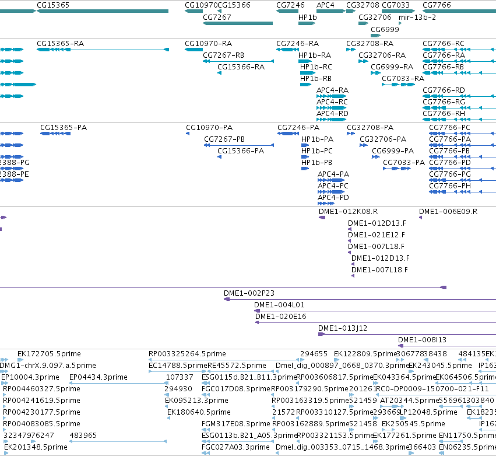Open the RP003179290.5prime EST label
Screen dimensions: 496x456
(309, 389)
